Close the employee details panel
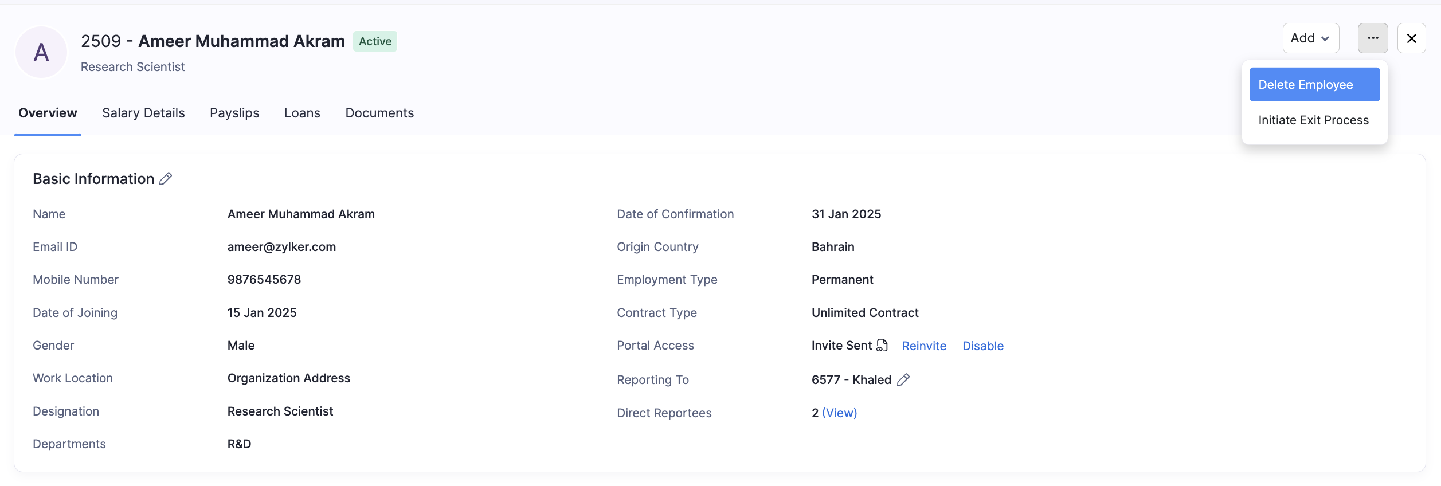 [x=1411, y=38]
